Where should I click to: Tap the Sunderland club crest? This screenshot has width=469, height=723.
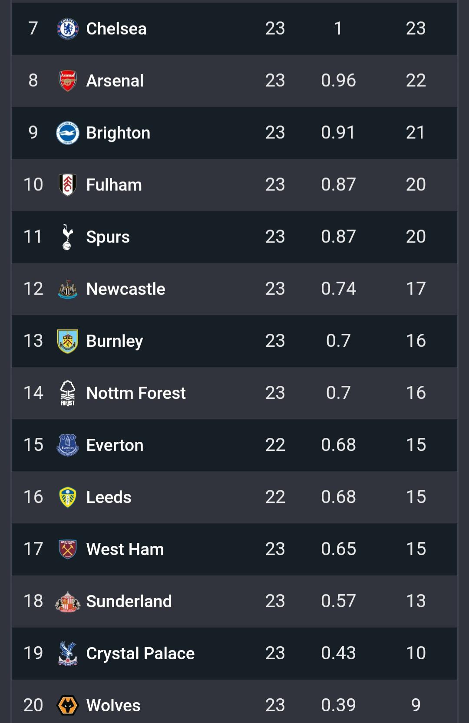(x=68, y=601)
